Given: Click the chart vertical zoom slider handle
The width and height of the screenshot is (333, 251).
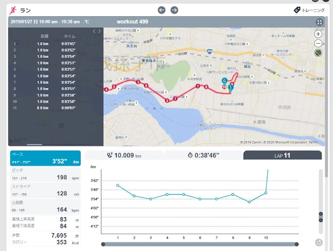Looking at the screenshot, I should (321, 217).
